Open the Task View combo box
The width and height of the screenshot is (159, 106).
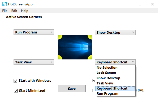point(34,62)
